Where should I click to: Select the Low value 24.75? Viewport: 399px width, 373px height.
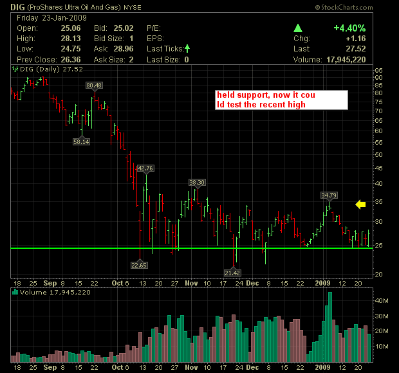click(71, 49)
